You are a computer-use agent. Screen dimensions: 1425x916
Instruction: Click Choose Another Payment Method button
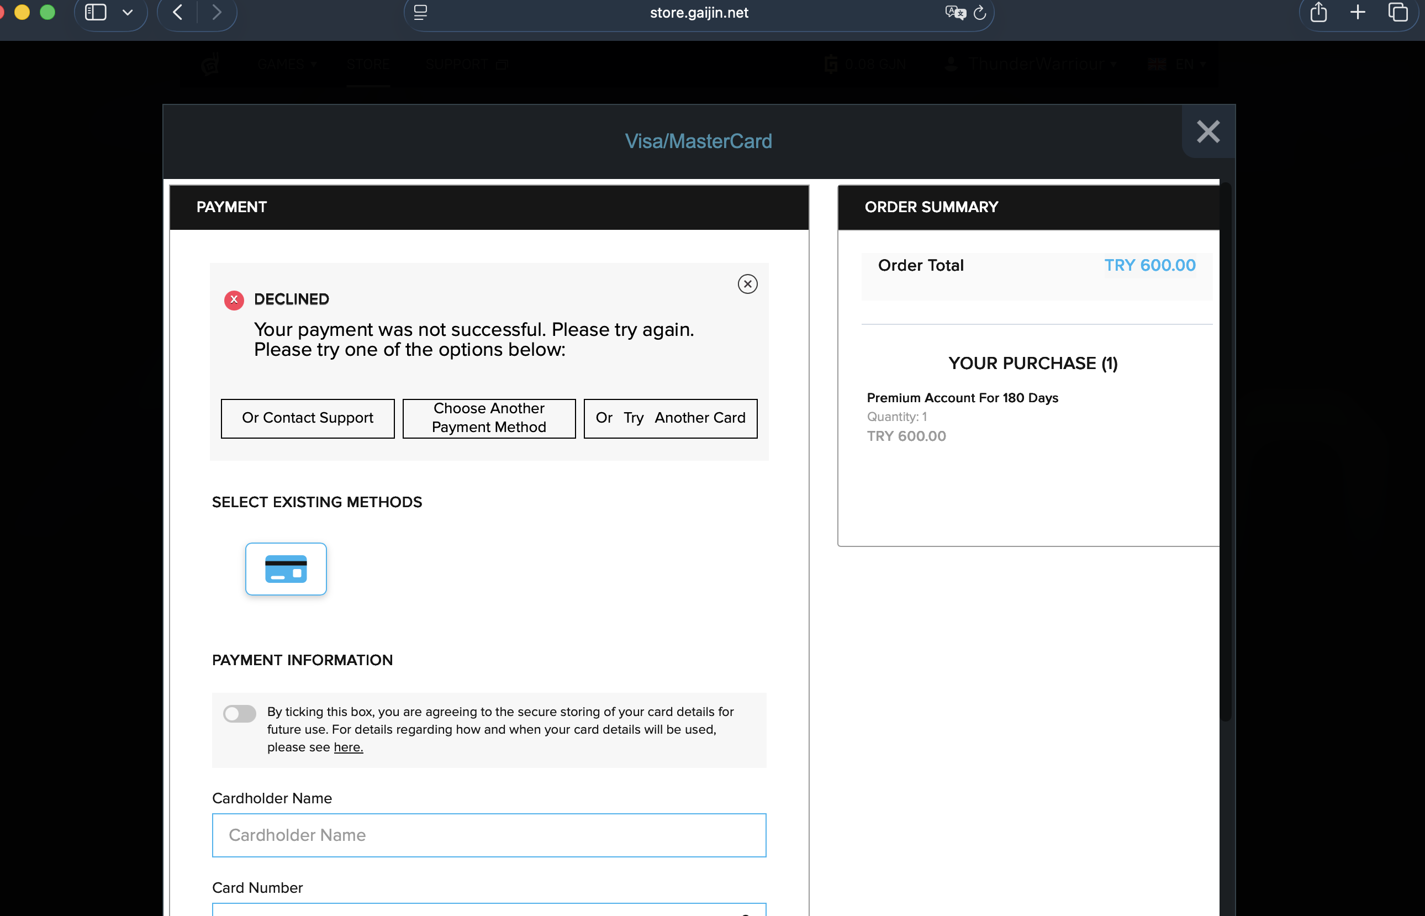point(489,418)
